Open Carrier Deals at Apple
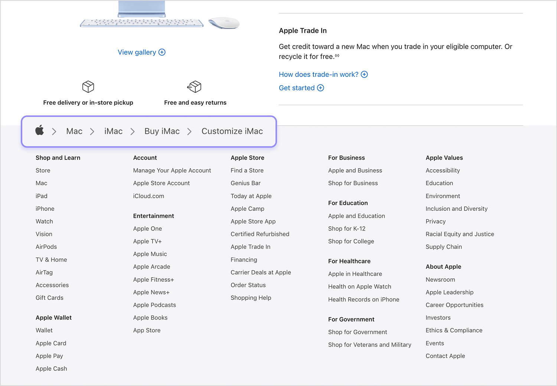 tap(261, 272)
